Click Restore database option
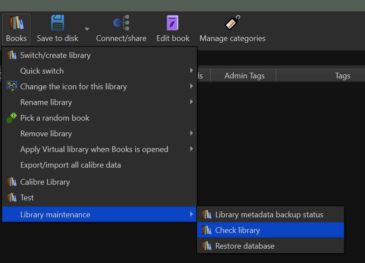Viewport: 365px width, 263px height. (x=245, y=246)
